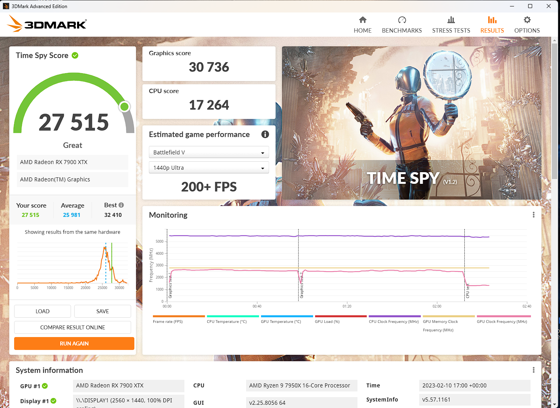Click GPU #1 green check indicator
Viewport: 560px width, 408px height.
point(45,386)
